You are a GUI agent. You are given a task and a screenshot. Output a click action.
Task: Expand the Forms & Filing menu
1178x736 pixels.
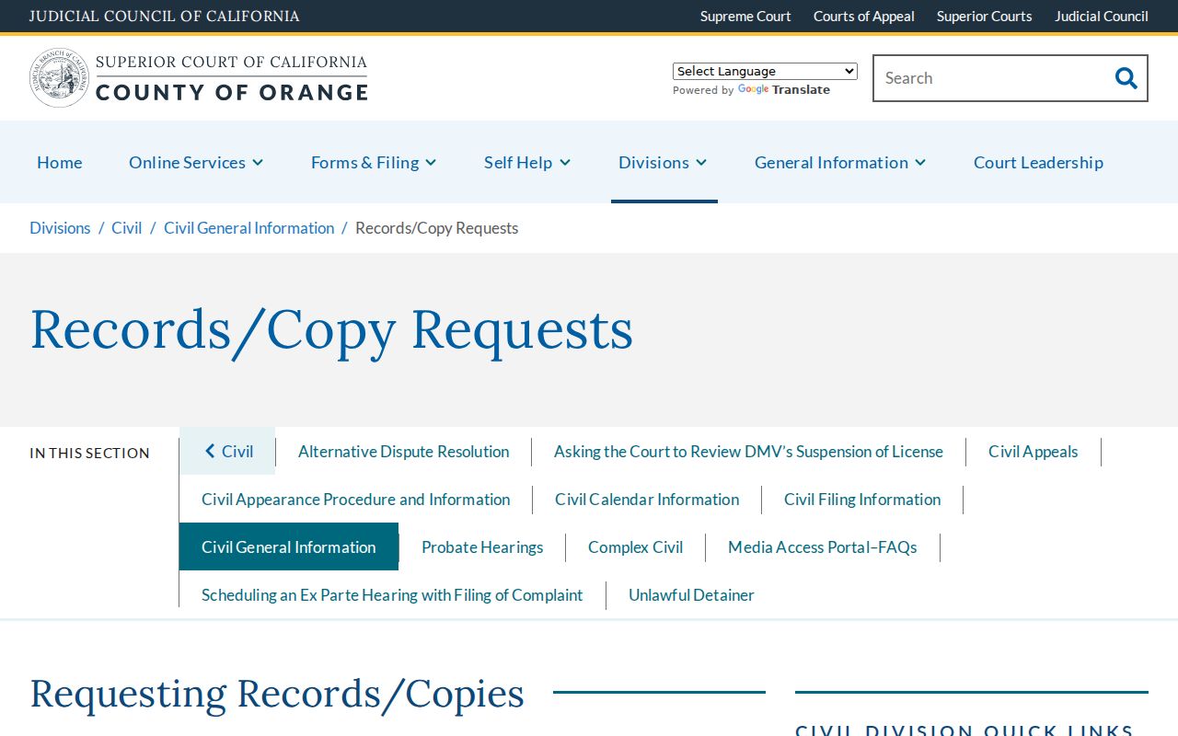pos(374,162)
